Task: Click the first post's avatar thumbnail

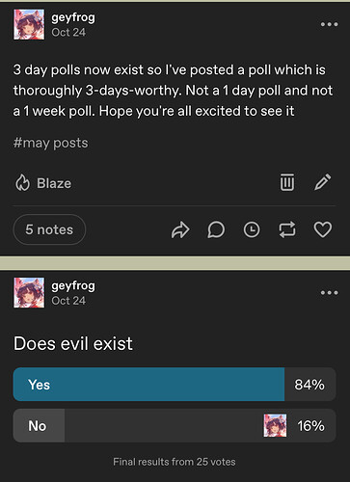Action: [x=29, y=24]
